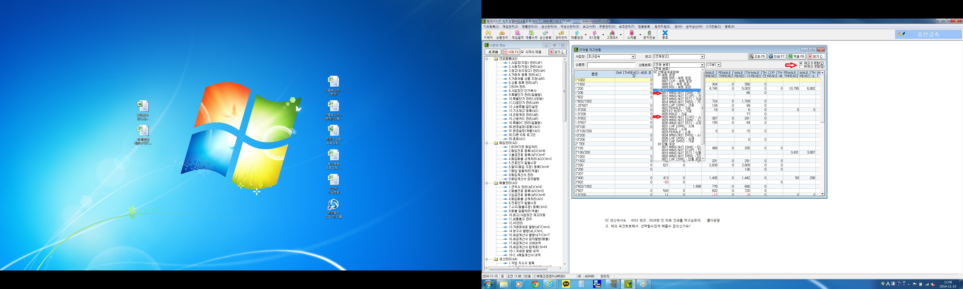Open the 그래프A toolbar dropdown arrow
The width and height of the screenshot is (963, 289).
click(621, 35)
